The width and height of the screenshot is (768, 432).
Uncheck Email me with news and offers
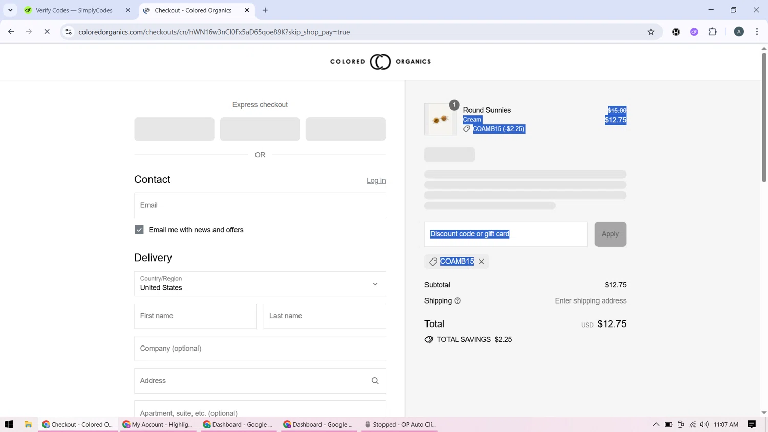tap(139, 230)
